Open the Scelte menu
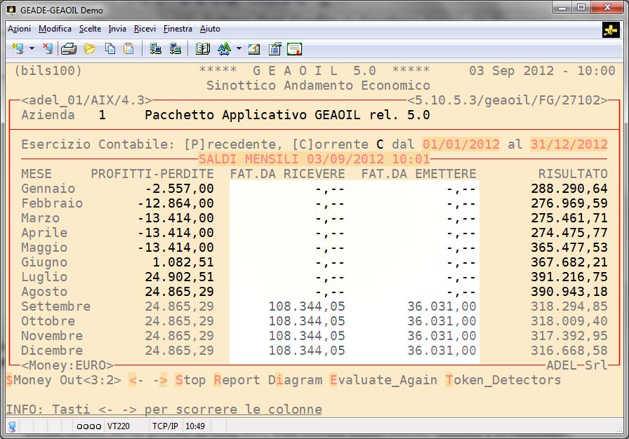This screenshot has width=629, height=439. [x=90, y=29]
